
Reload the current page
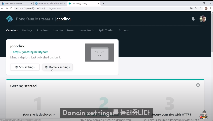pos(11,8)
